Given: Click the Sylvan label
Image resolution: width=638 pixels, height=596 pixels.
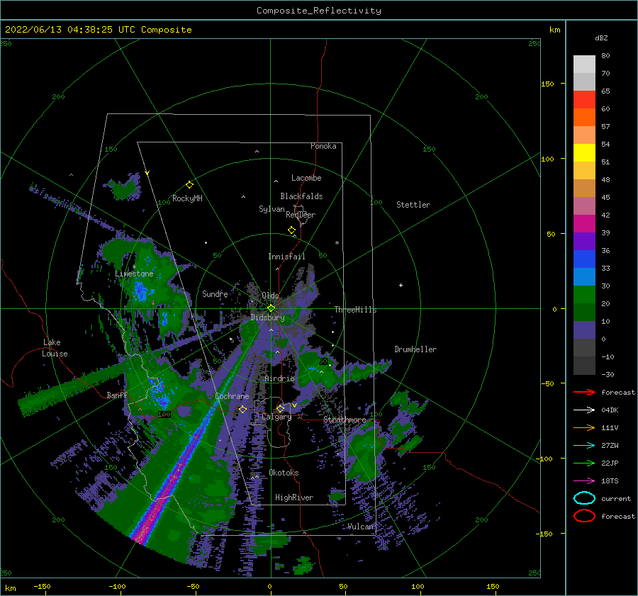Looking at the screenshot, I should (272, 209).
